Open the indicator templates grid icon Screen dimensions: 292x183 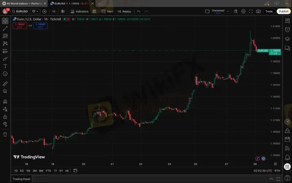coord(94,11)
